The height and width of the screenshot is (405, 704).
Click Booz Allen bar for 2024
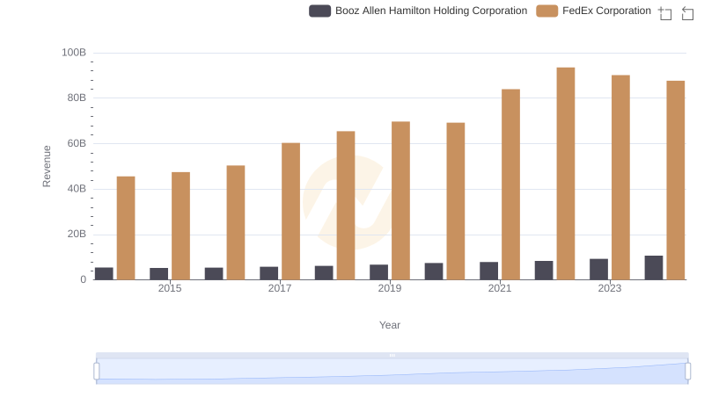(654, 268)
